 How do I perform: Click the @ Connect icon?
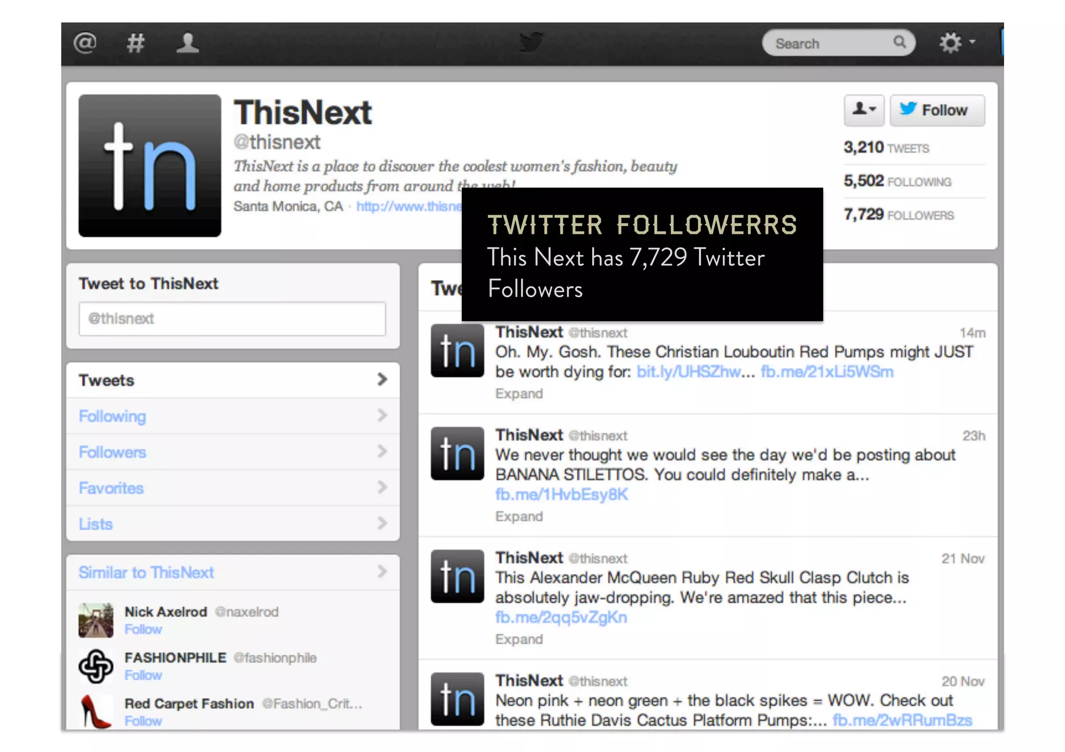click(x=85, y=43)
